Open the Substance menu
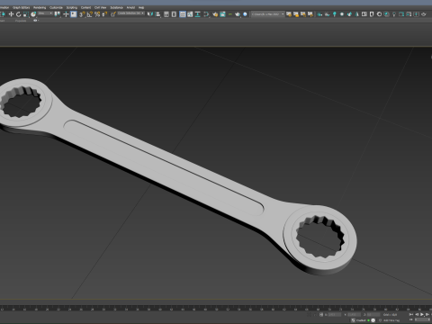Screen dimensions: 432x324 pos(117,7)
